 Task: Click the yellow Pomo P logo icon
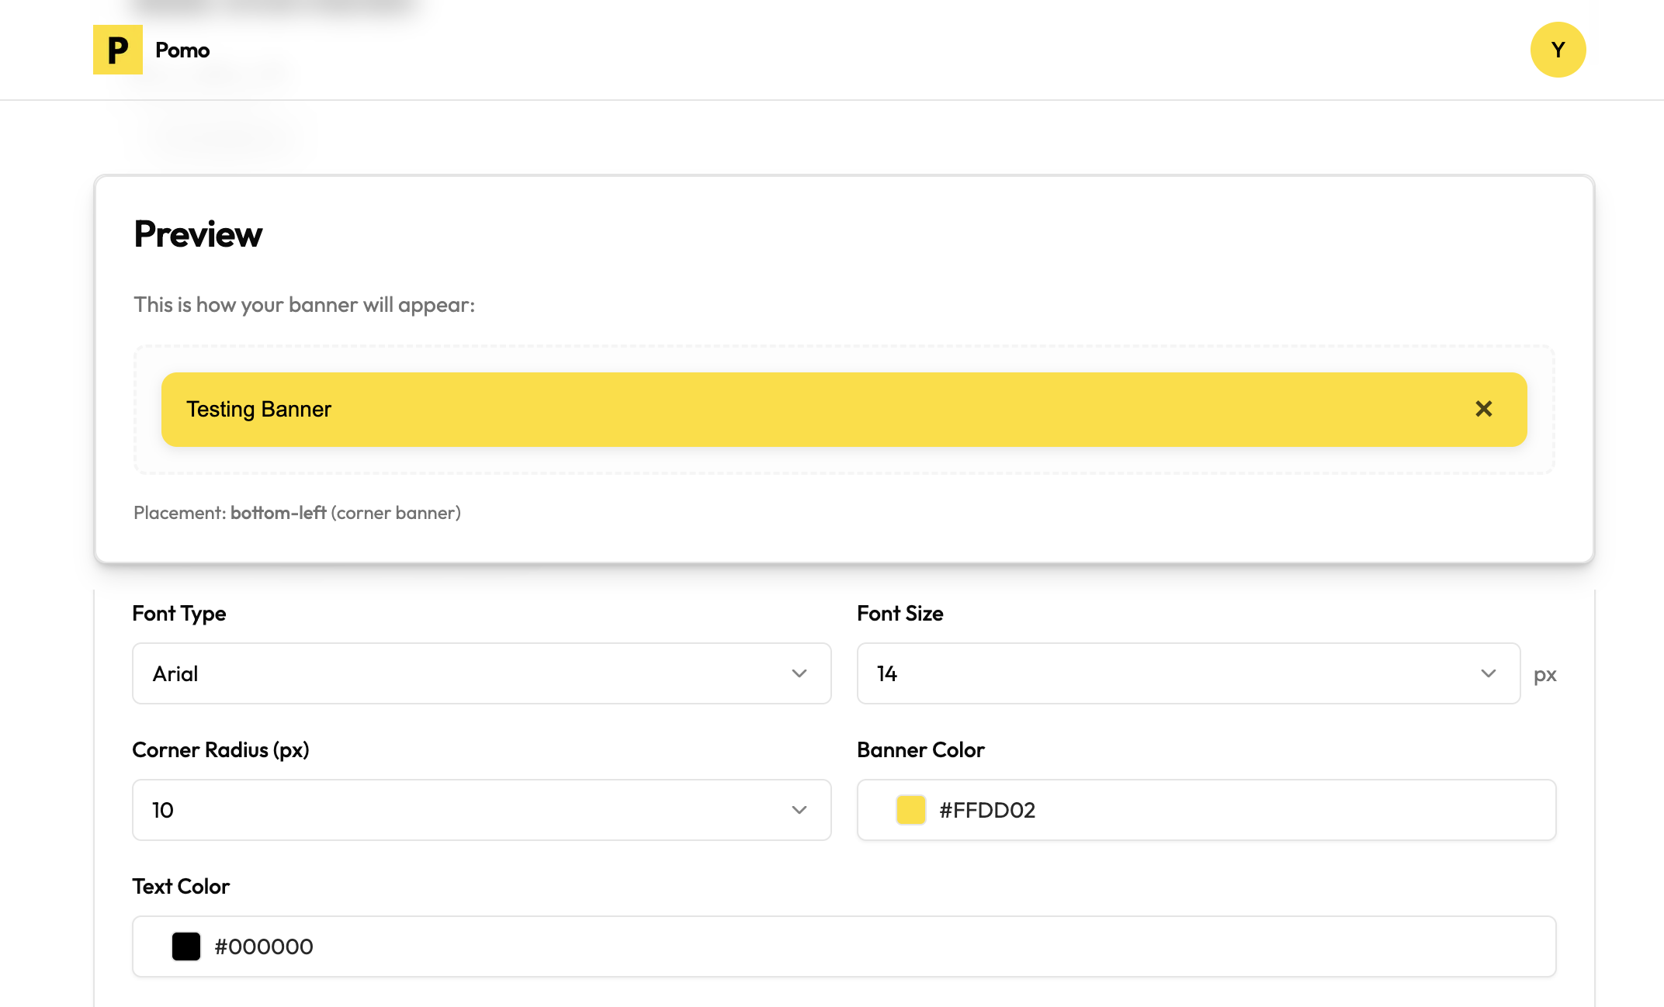pos(118,50)
